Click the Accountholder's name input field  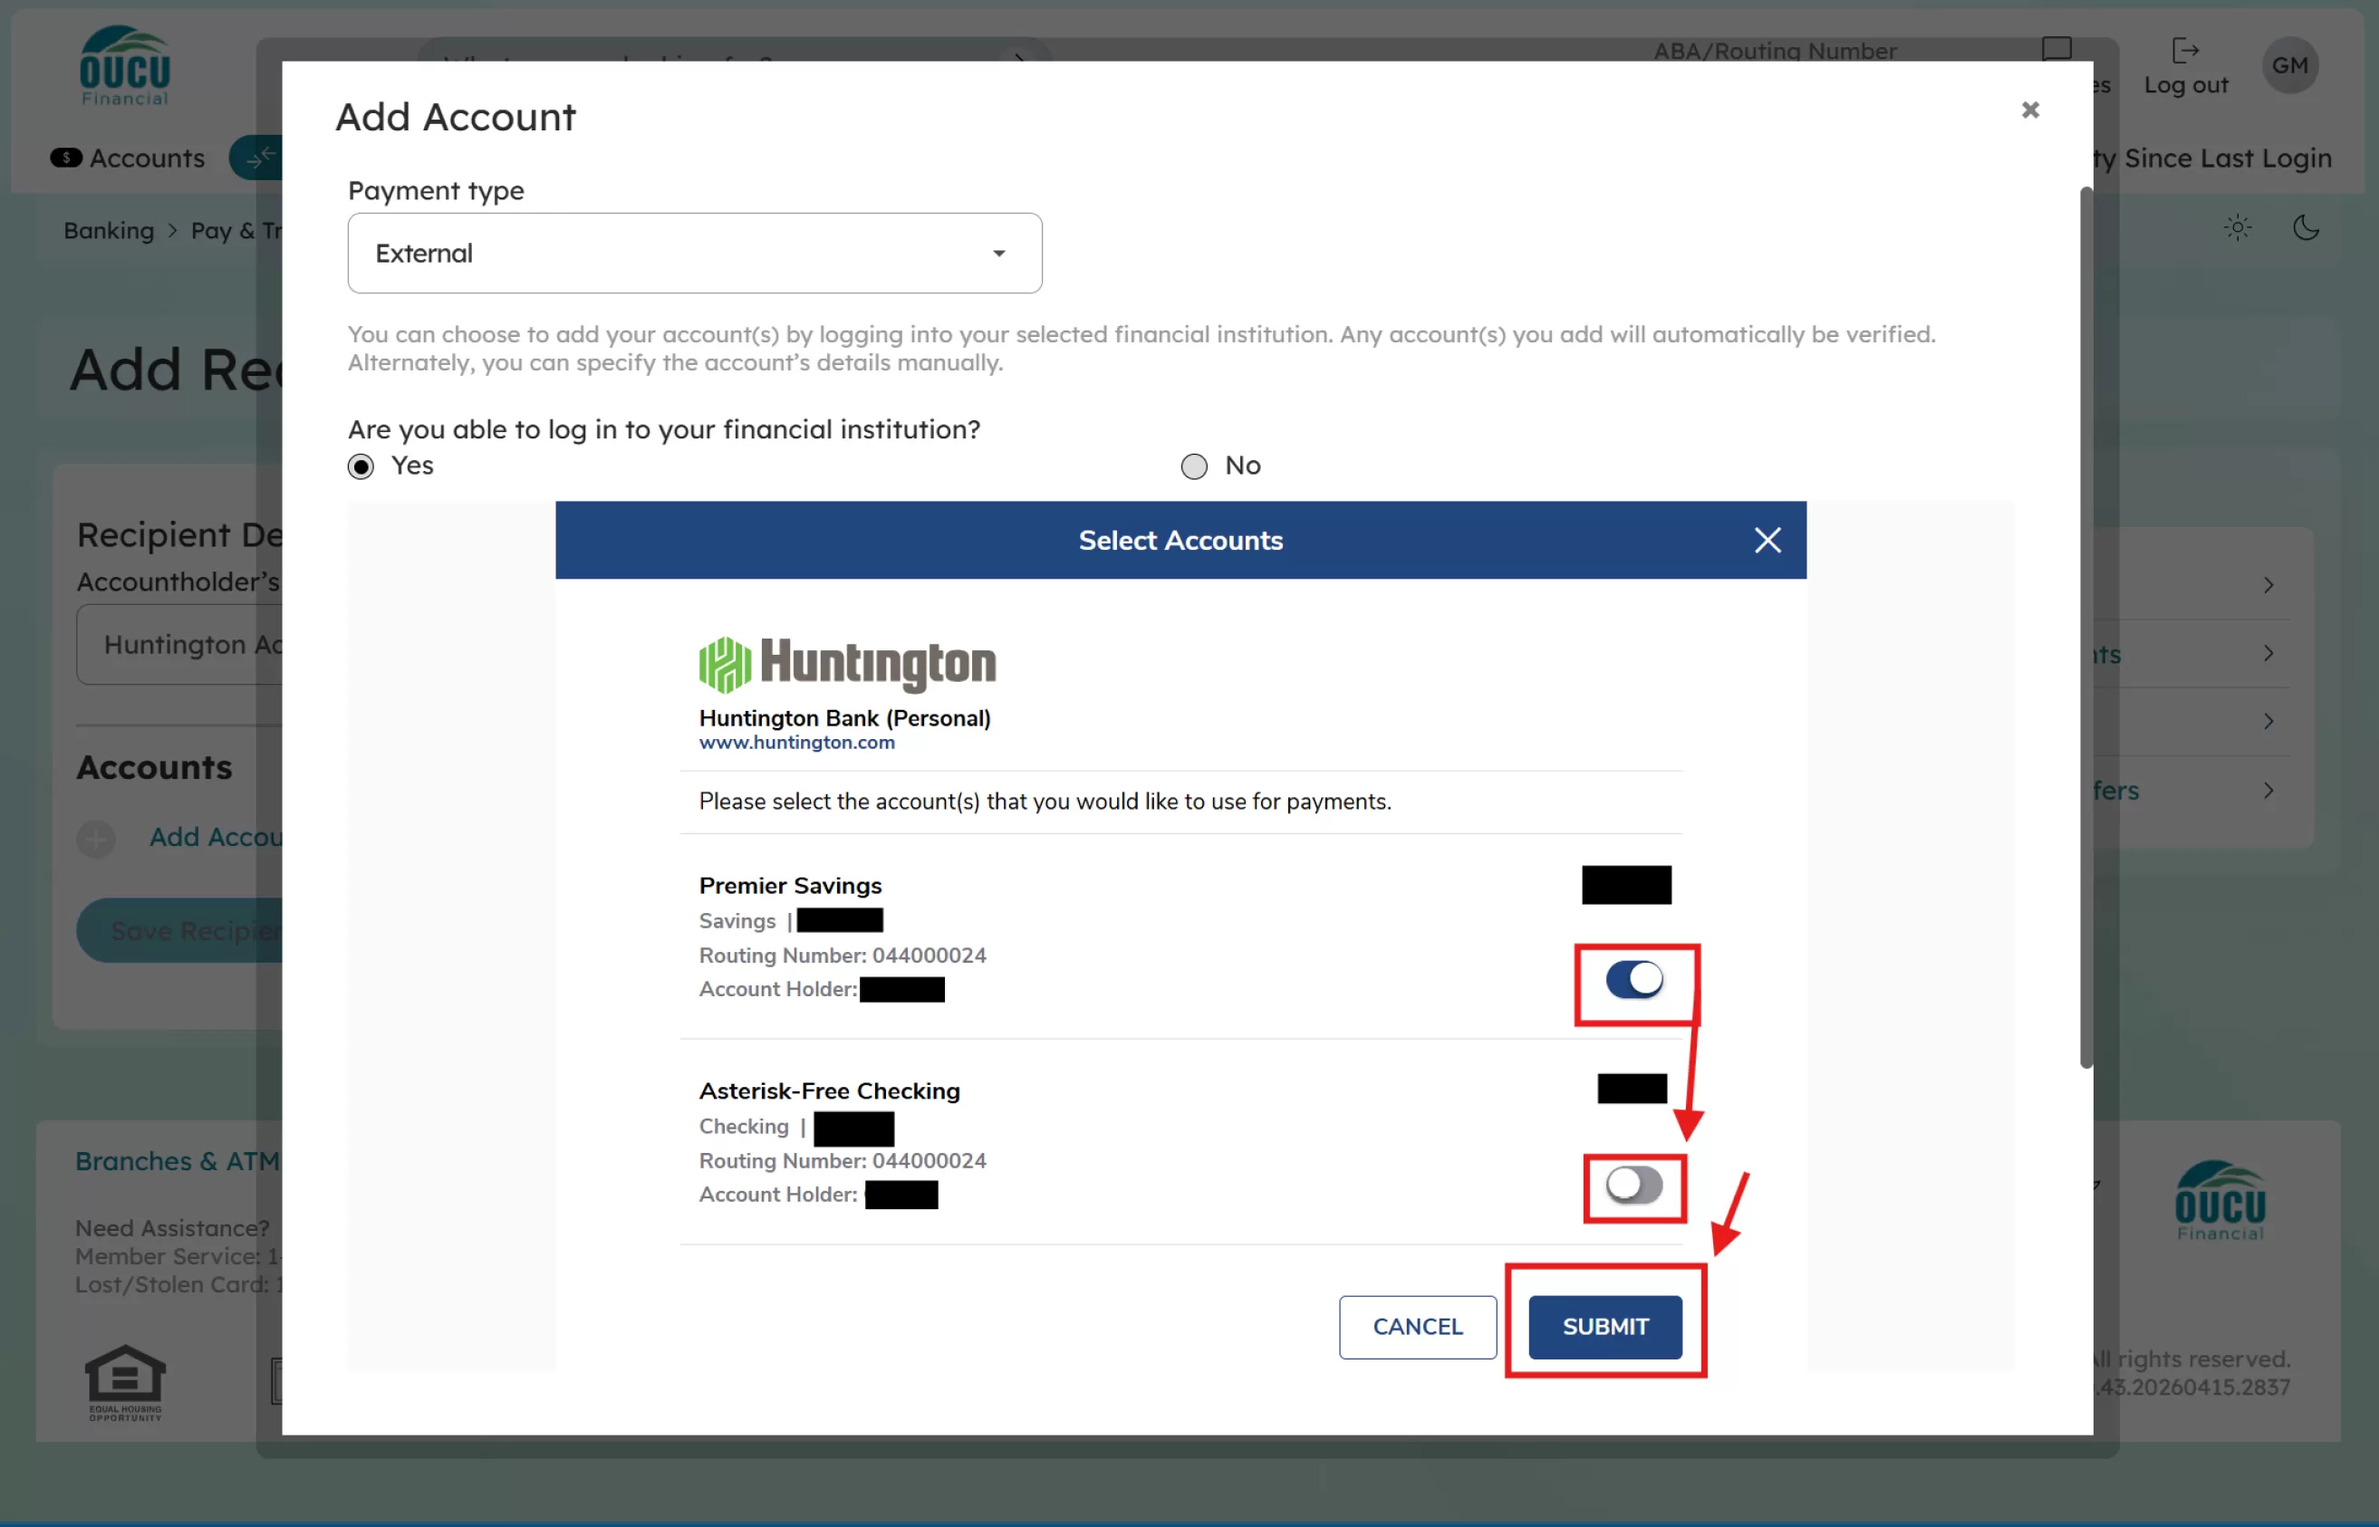click(x=180, y=645)
